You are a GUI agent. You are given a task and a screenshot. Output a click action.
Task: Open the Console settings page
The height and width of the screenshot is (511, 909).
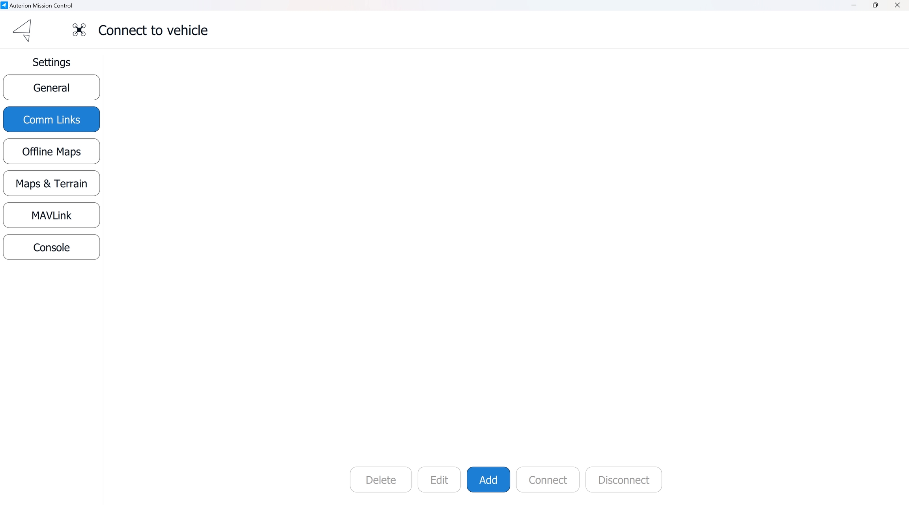pos(51,247)
